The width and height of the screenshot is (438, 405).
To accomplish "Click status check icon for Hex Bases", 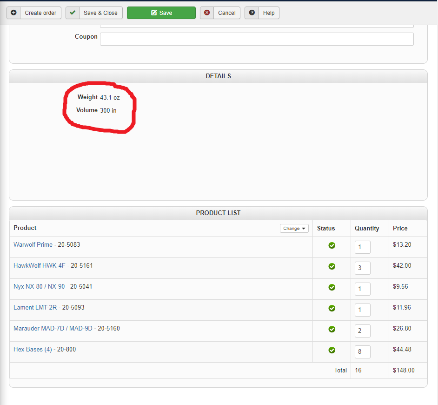I will [332, 350].
